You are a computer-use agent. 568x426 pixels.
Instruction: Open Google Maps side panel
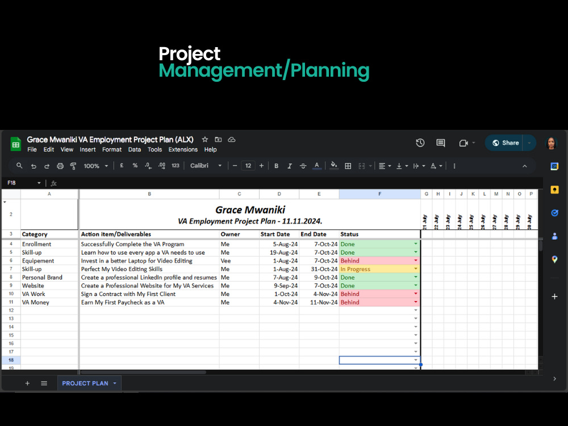point(554,260)
